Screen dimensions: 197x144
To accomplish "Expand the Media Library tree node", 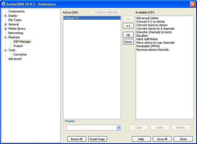I will tap(6, 29).
